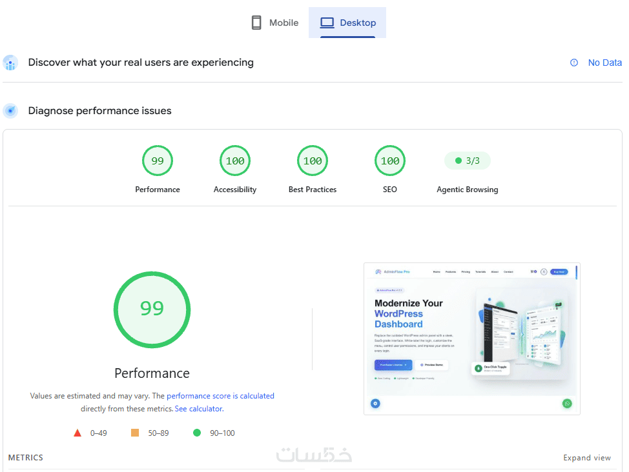
Task: Click the red 0–49 legend triangle
Action: tap(77, 433)
